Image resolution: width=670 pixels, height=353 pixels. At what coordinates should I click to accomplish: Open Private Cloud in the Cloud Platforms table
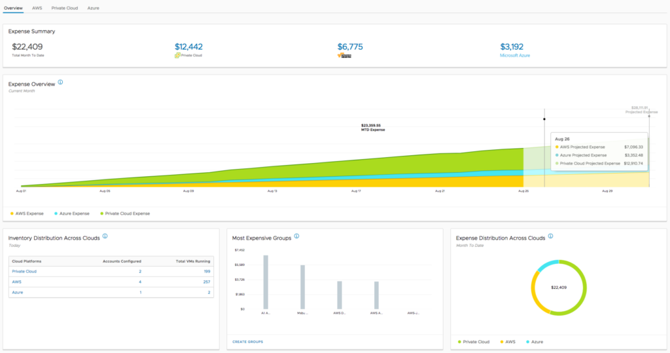(24, 270)
